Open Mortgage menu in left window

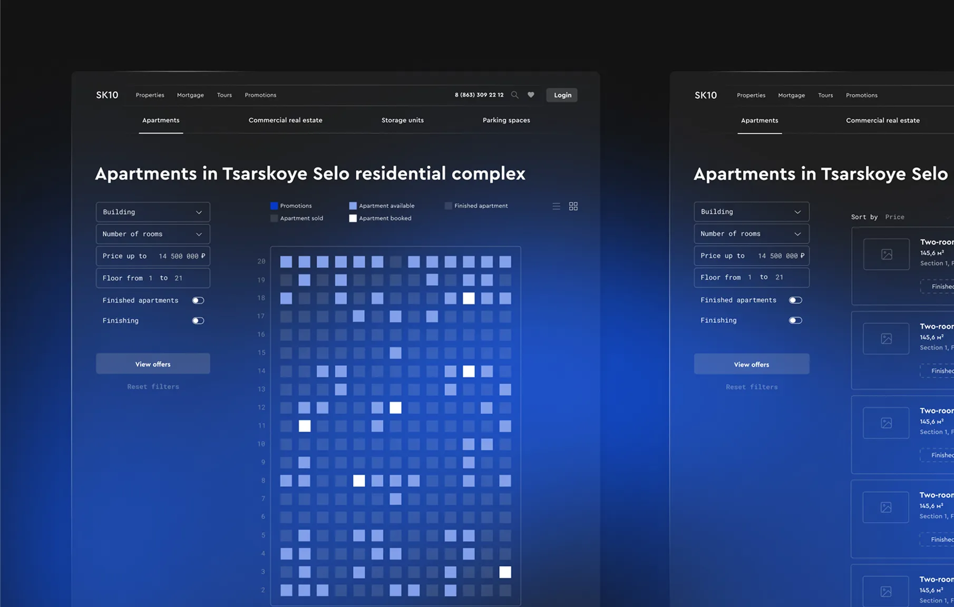point(190,95)
